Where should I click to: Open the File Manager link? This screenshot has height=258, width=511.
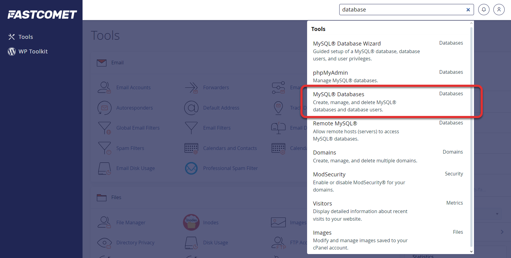131,222
